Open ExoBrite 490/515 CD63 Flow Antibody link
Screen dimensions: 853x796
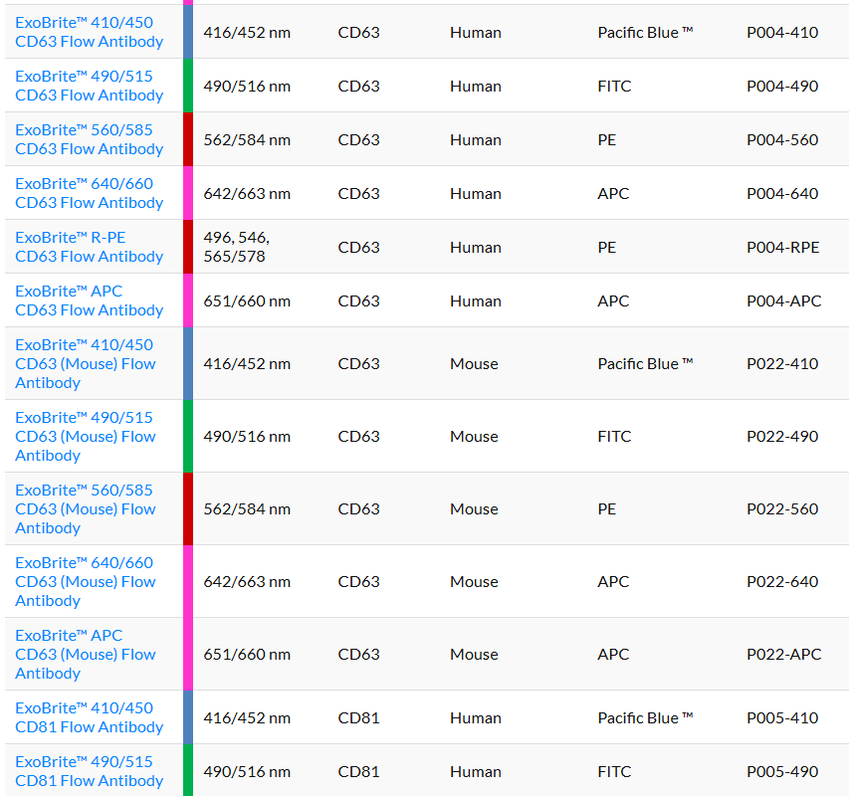pos(90,86)
